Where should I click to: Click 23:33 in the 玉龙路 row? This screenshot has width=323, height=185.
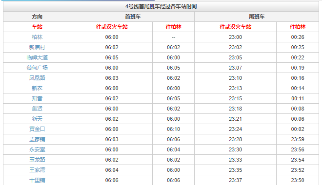pos(236,160)
